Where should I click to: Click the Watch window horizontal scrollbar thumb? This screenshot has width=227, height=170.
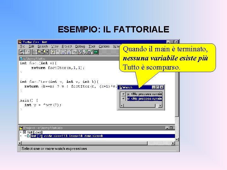point(139,106)
